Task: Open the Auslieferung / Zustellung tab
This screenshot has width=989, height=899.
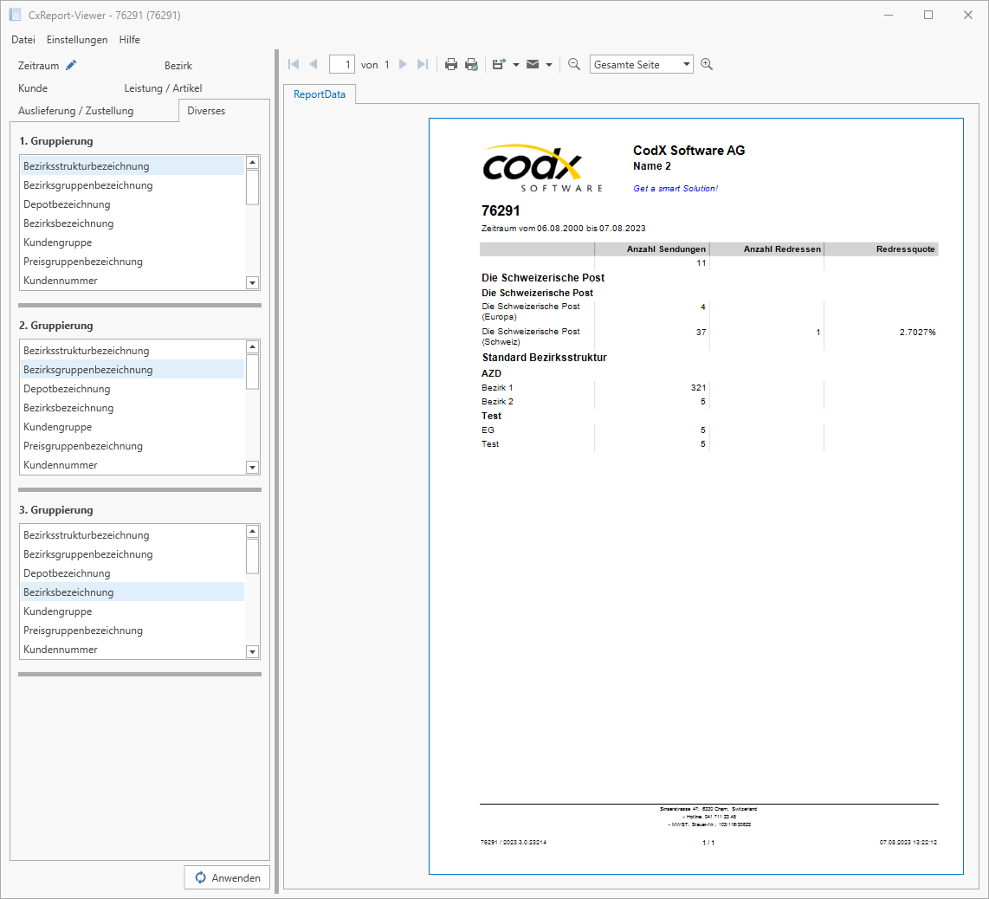Action: coord(75,111)
